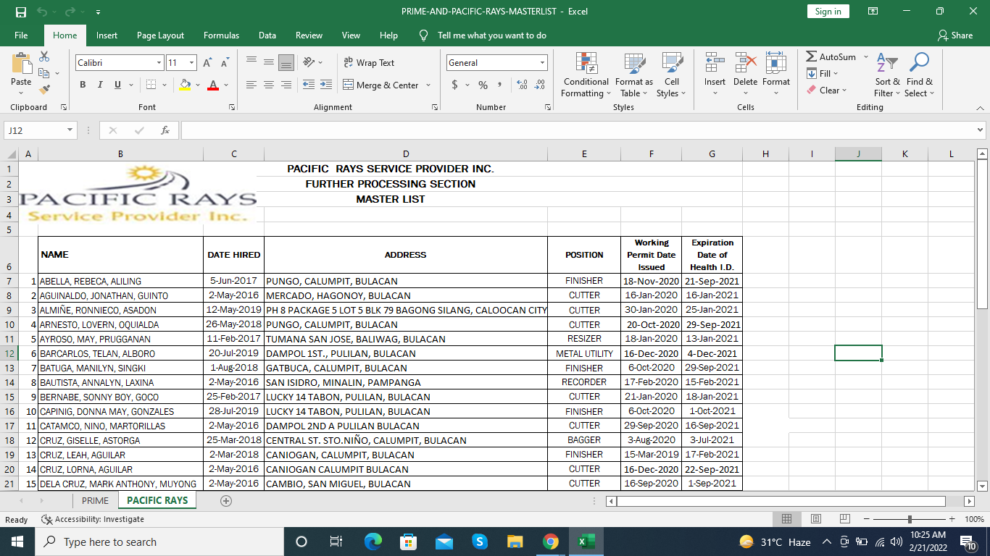Click the Accounting Number Format dollar icon
Image resolution: width=990 pixels, height=556 pixels.
click(x=455, y=85)
